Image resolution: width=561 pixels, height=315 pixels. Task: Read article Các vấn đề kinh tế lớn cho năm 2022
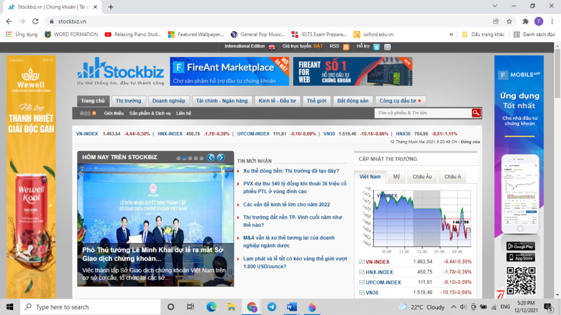pyautogui.click(x=286, y=205)
